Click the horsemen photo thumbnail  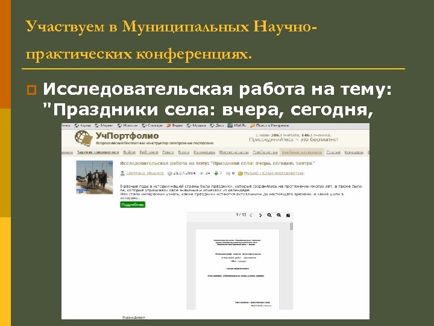95,177
